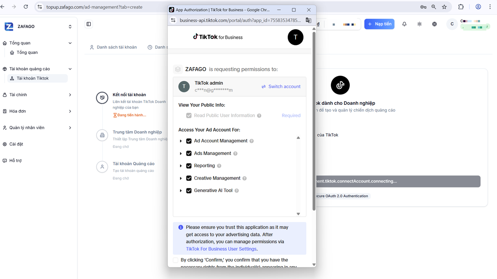This screenshot has height=279, width=497.
Task: Reload the Zafago browser page
Action: point(26,7)
